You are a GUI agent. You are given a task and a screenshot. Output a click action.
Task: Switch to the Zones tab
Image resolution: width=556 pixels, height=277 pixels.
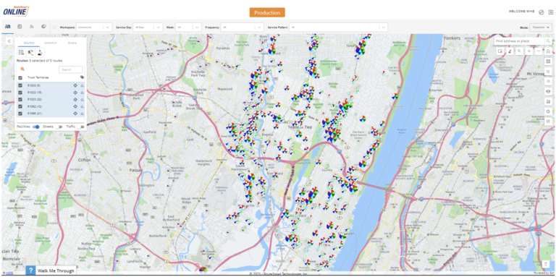click(x=72, y=43)
